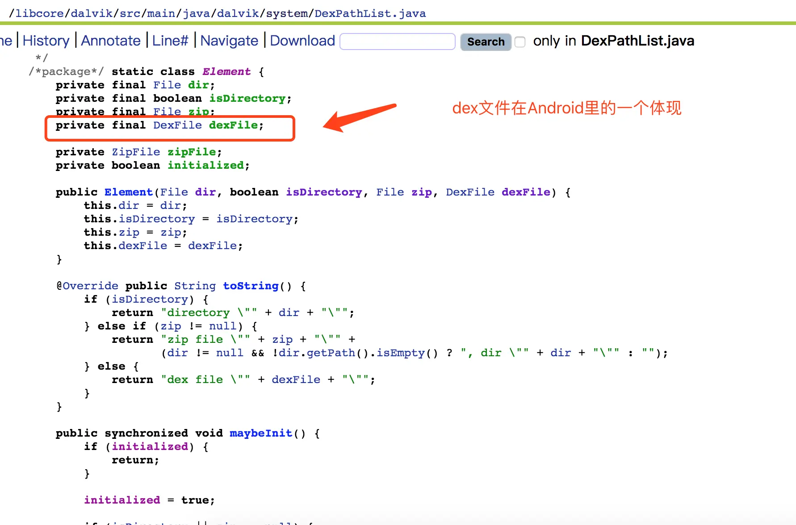This screenshot has height=525, width=796.
Task: Open the java path segment
Action: [196, 13]
